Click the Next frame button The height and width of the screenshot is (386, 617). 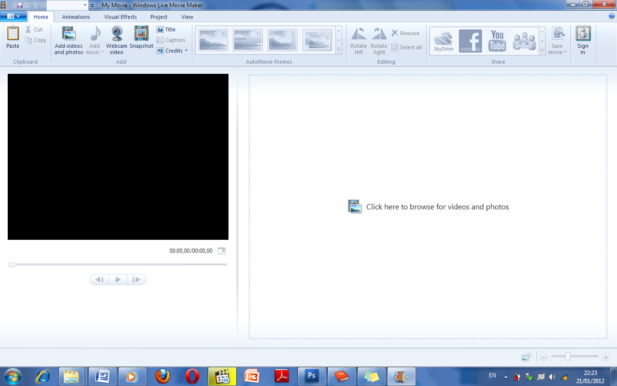[136, 279]
